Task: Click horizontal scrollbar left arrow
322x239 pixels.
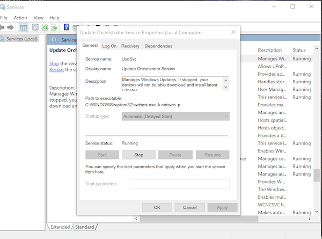Action: click(x=136, y=219)
